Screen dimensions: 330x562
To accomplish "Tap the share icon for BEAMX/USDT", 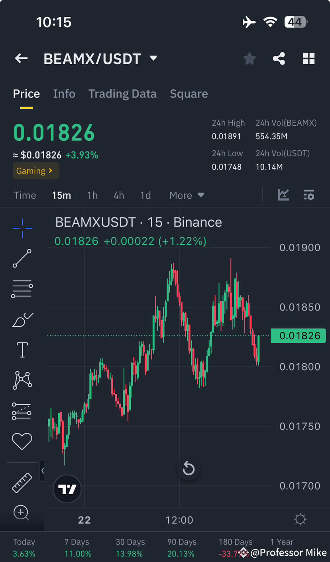I will [x=279, y=58].
